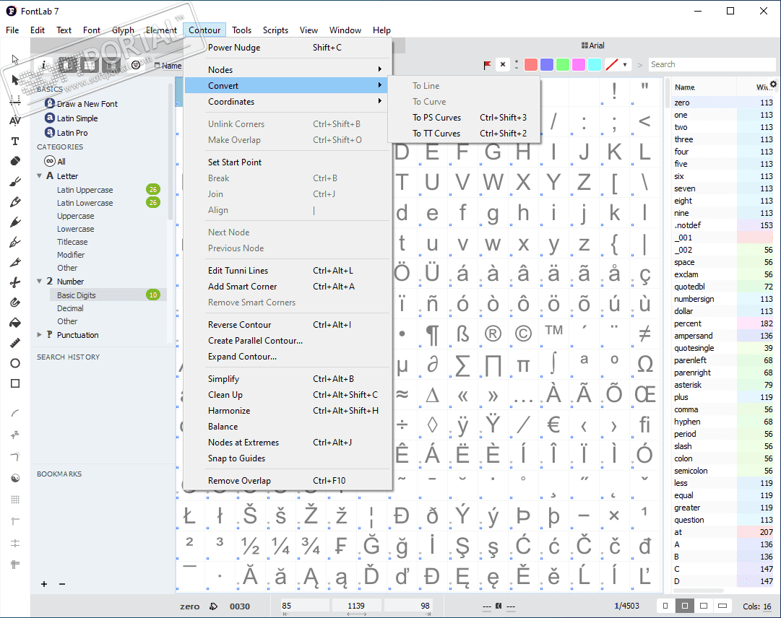Screen dimensions: 781x618
Task: Select the Fill (paint bucket) tool
Action: pos(15,323)
